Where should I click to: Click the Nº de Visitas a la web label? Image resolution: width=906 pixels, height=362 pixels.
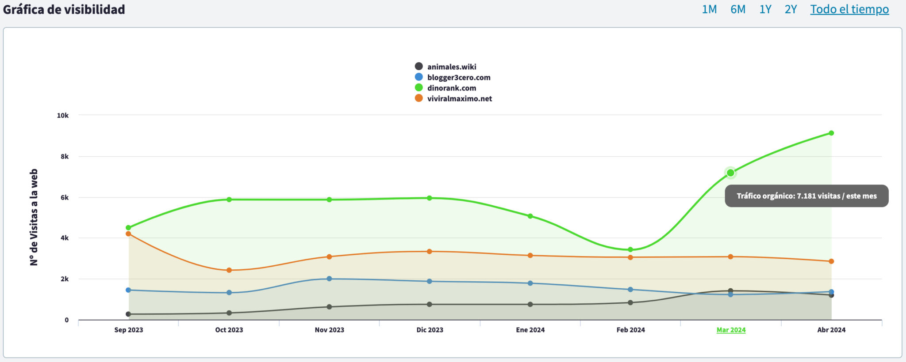point(34,217)
